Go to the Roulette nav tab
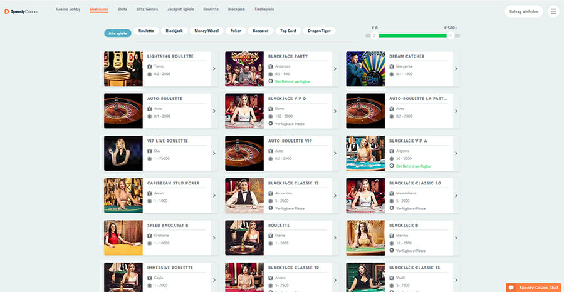Screen dimensions: 564x292 pyautogui.click(x=211, y=9)
